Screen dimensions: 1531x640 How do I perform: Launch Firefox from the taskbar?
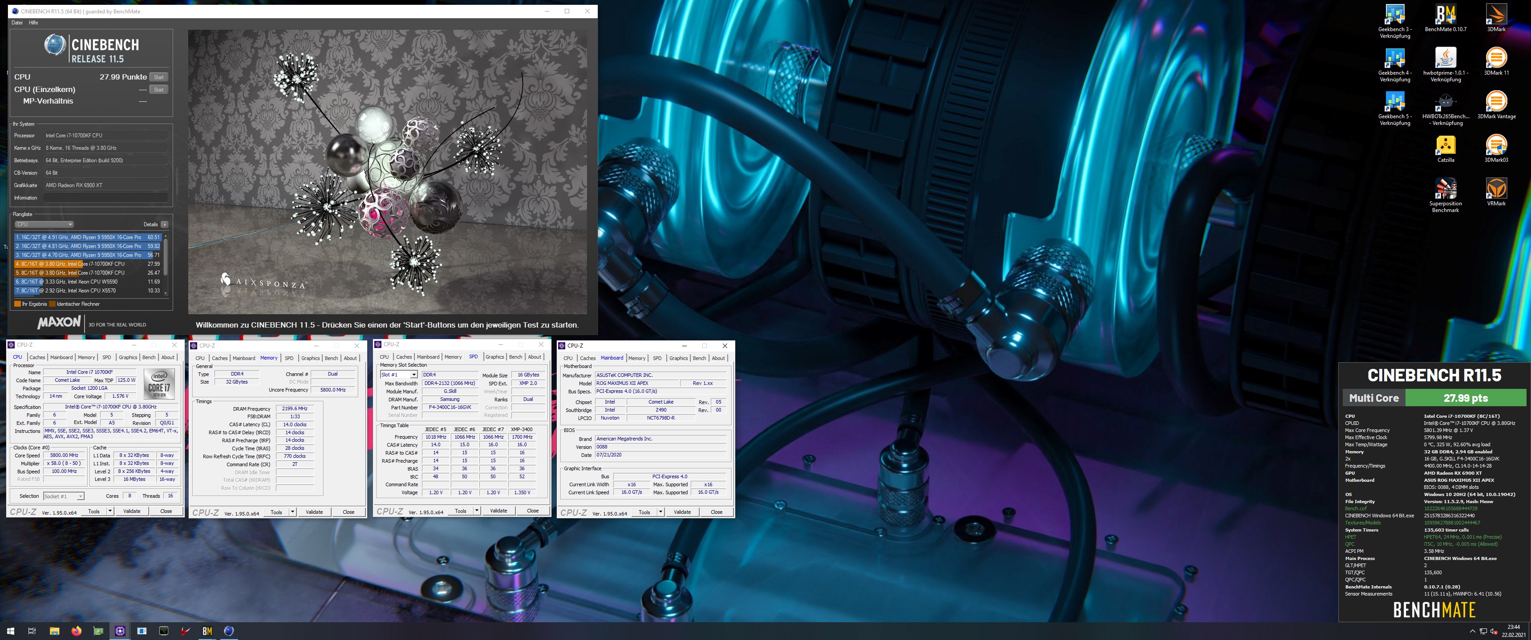pyautogui.click(x=76, y=631)
